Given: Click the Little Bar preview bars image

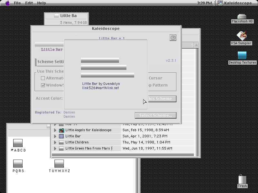Looking at the screenshot, I should (x=107, y=68).
